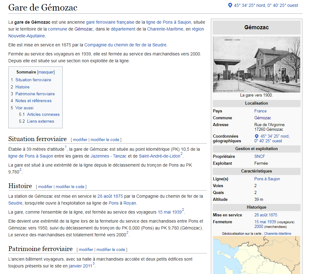Open the old station photograph in infobox

pyautogui.click(x=257, y=64)
